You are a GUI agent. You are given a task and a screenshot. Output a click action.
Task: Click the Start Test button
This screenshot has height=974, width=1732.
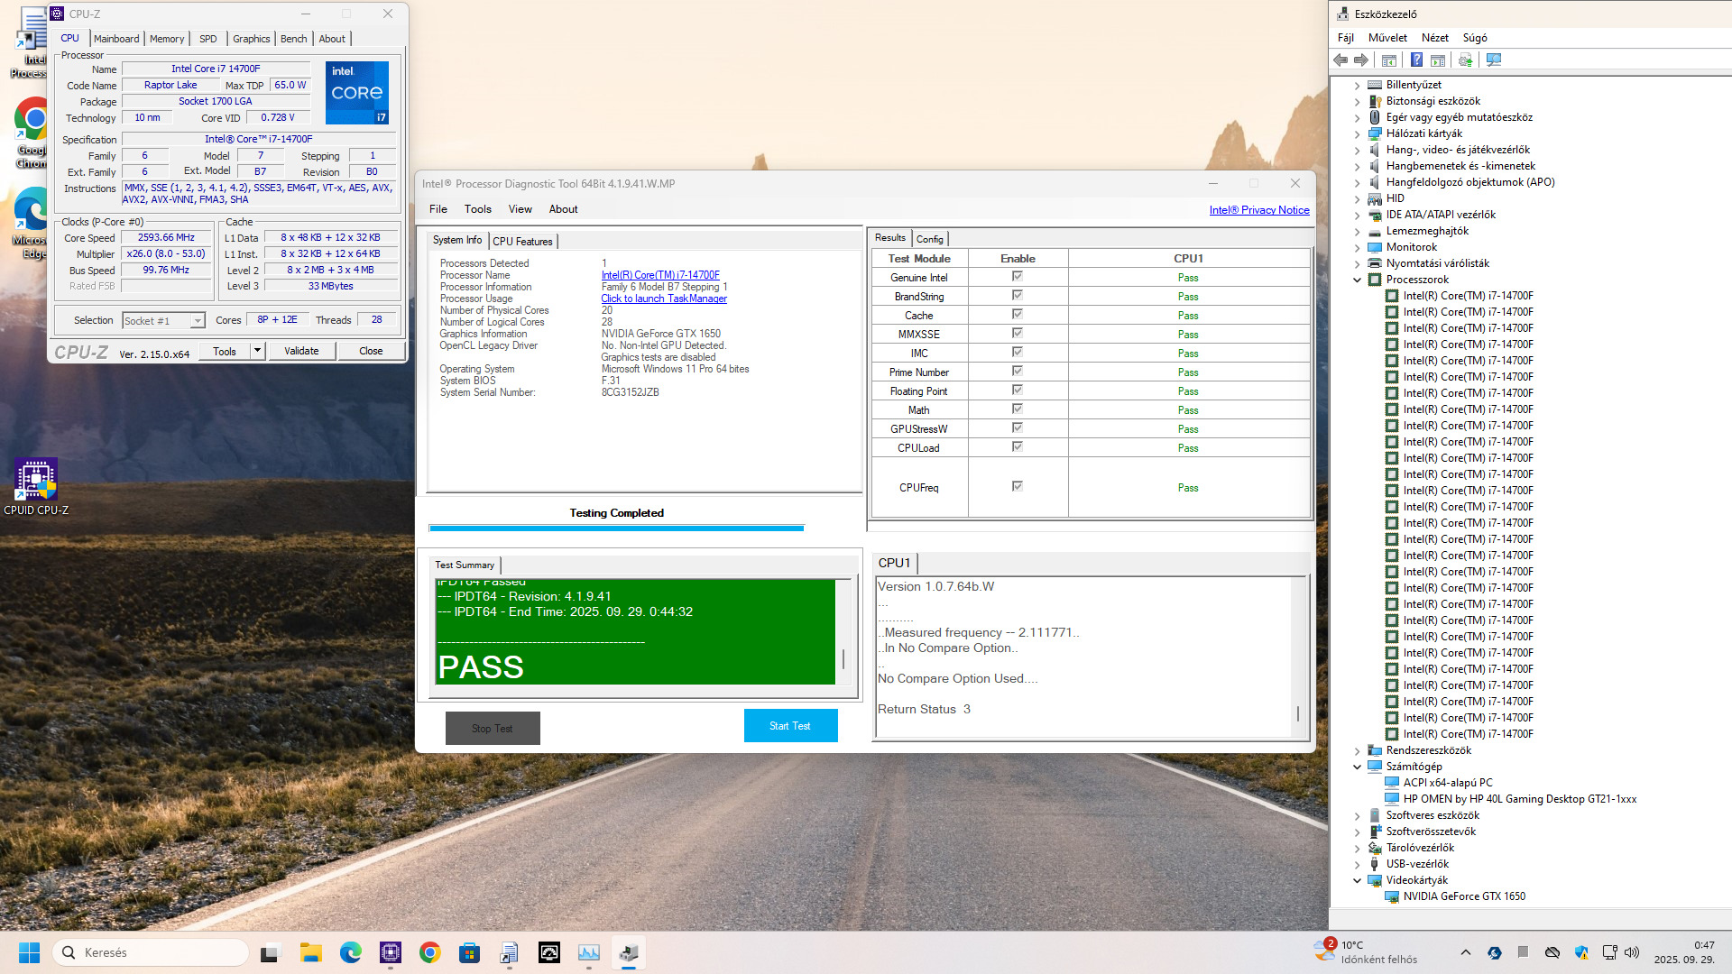[x=790, y=726]
